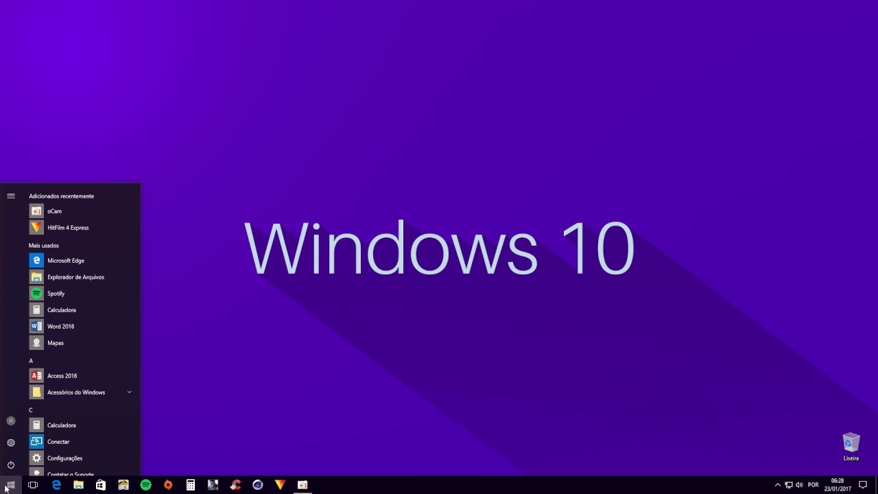Open HitFilm from the taskbar

click(280, 485)
